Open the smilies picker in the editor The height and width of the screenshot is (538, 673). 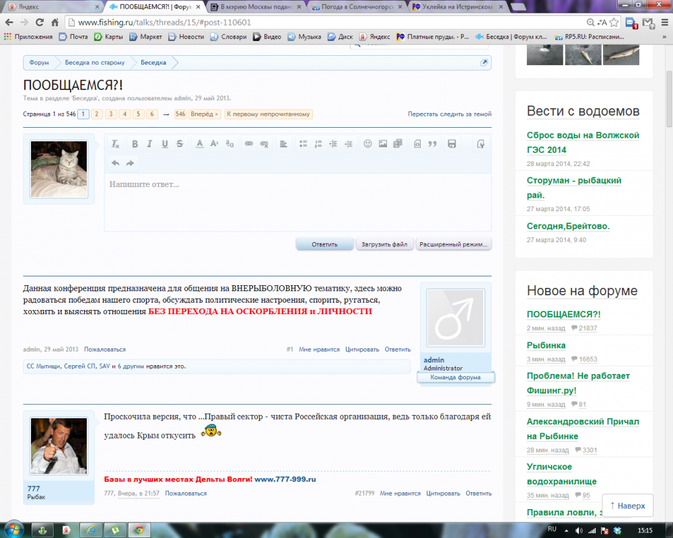(x=367, y=144)
